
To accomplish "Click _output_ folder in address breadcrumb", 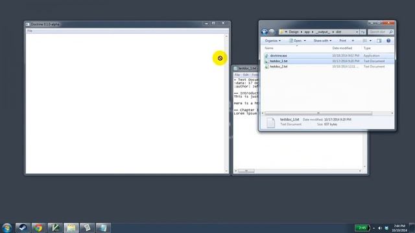I will (x=323, y=32).
